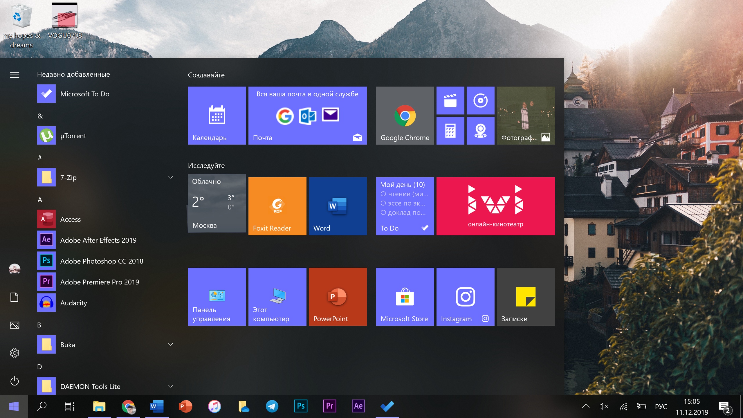Launch Google Chrome tile
This screenshot has height=418, width=743.
(x=405, y=116)
